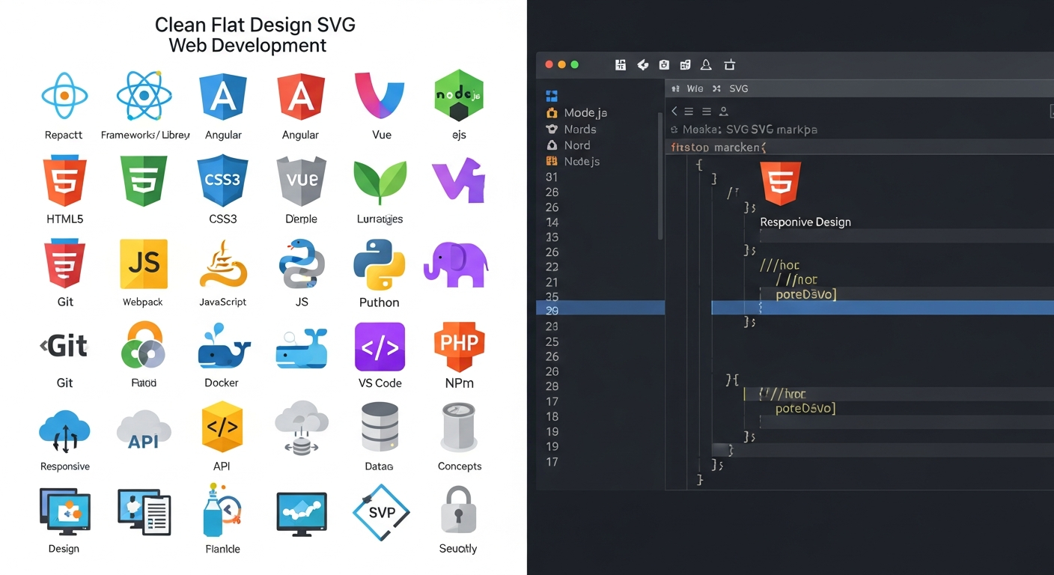
Task: Switch to the SVG tab
Action: 739,88
